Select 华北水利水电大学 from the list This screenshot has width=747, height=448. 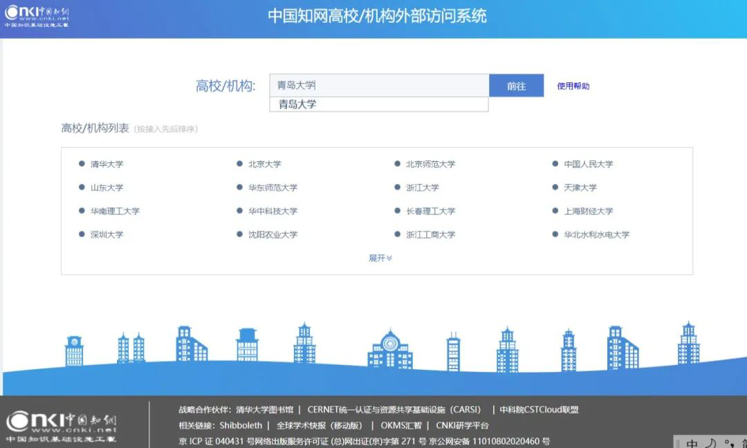tap(596, 234)
